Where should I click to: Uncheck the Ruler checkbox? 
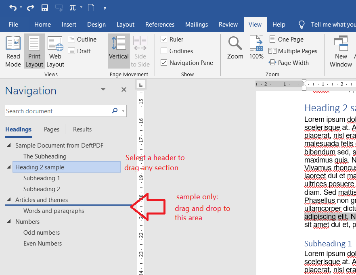coord(164,40)
